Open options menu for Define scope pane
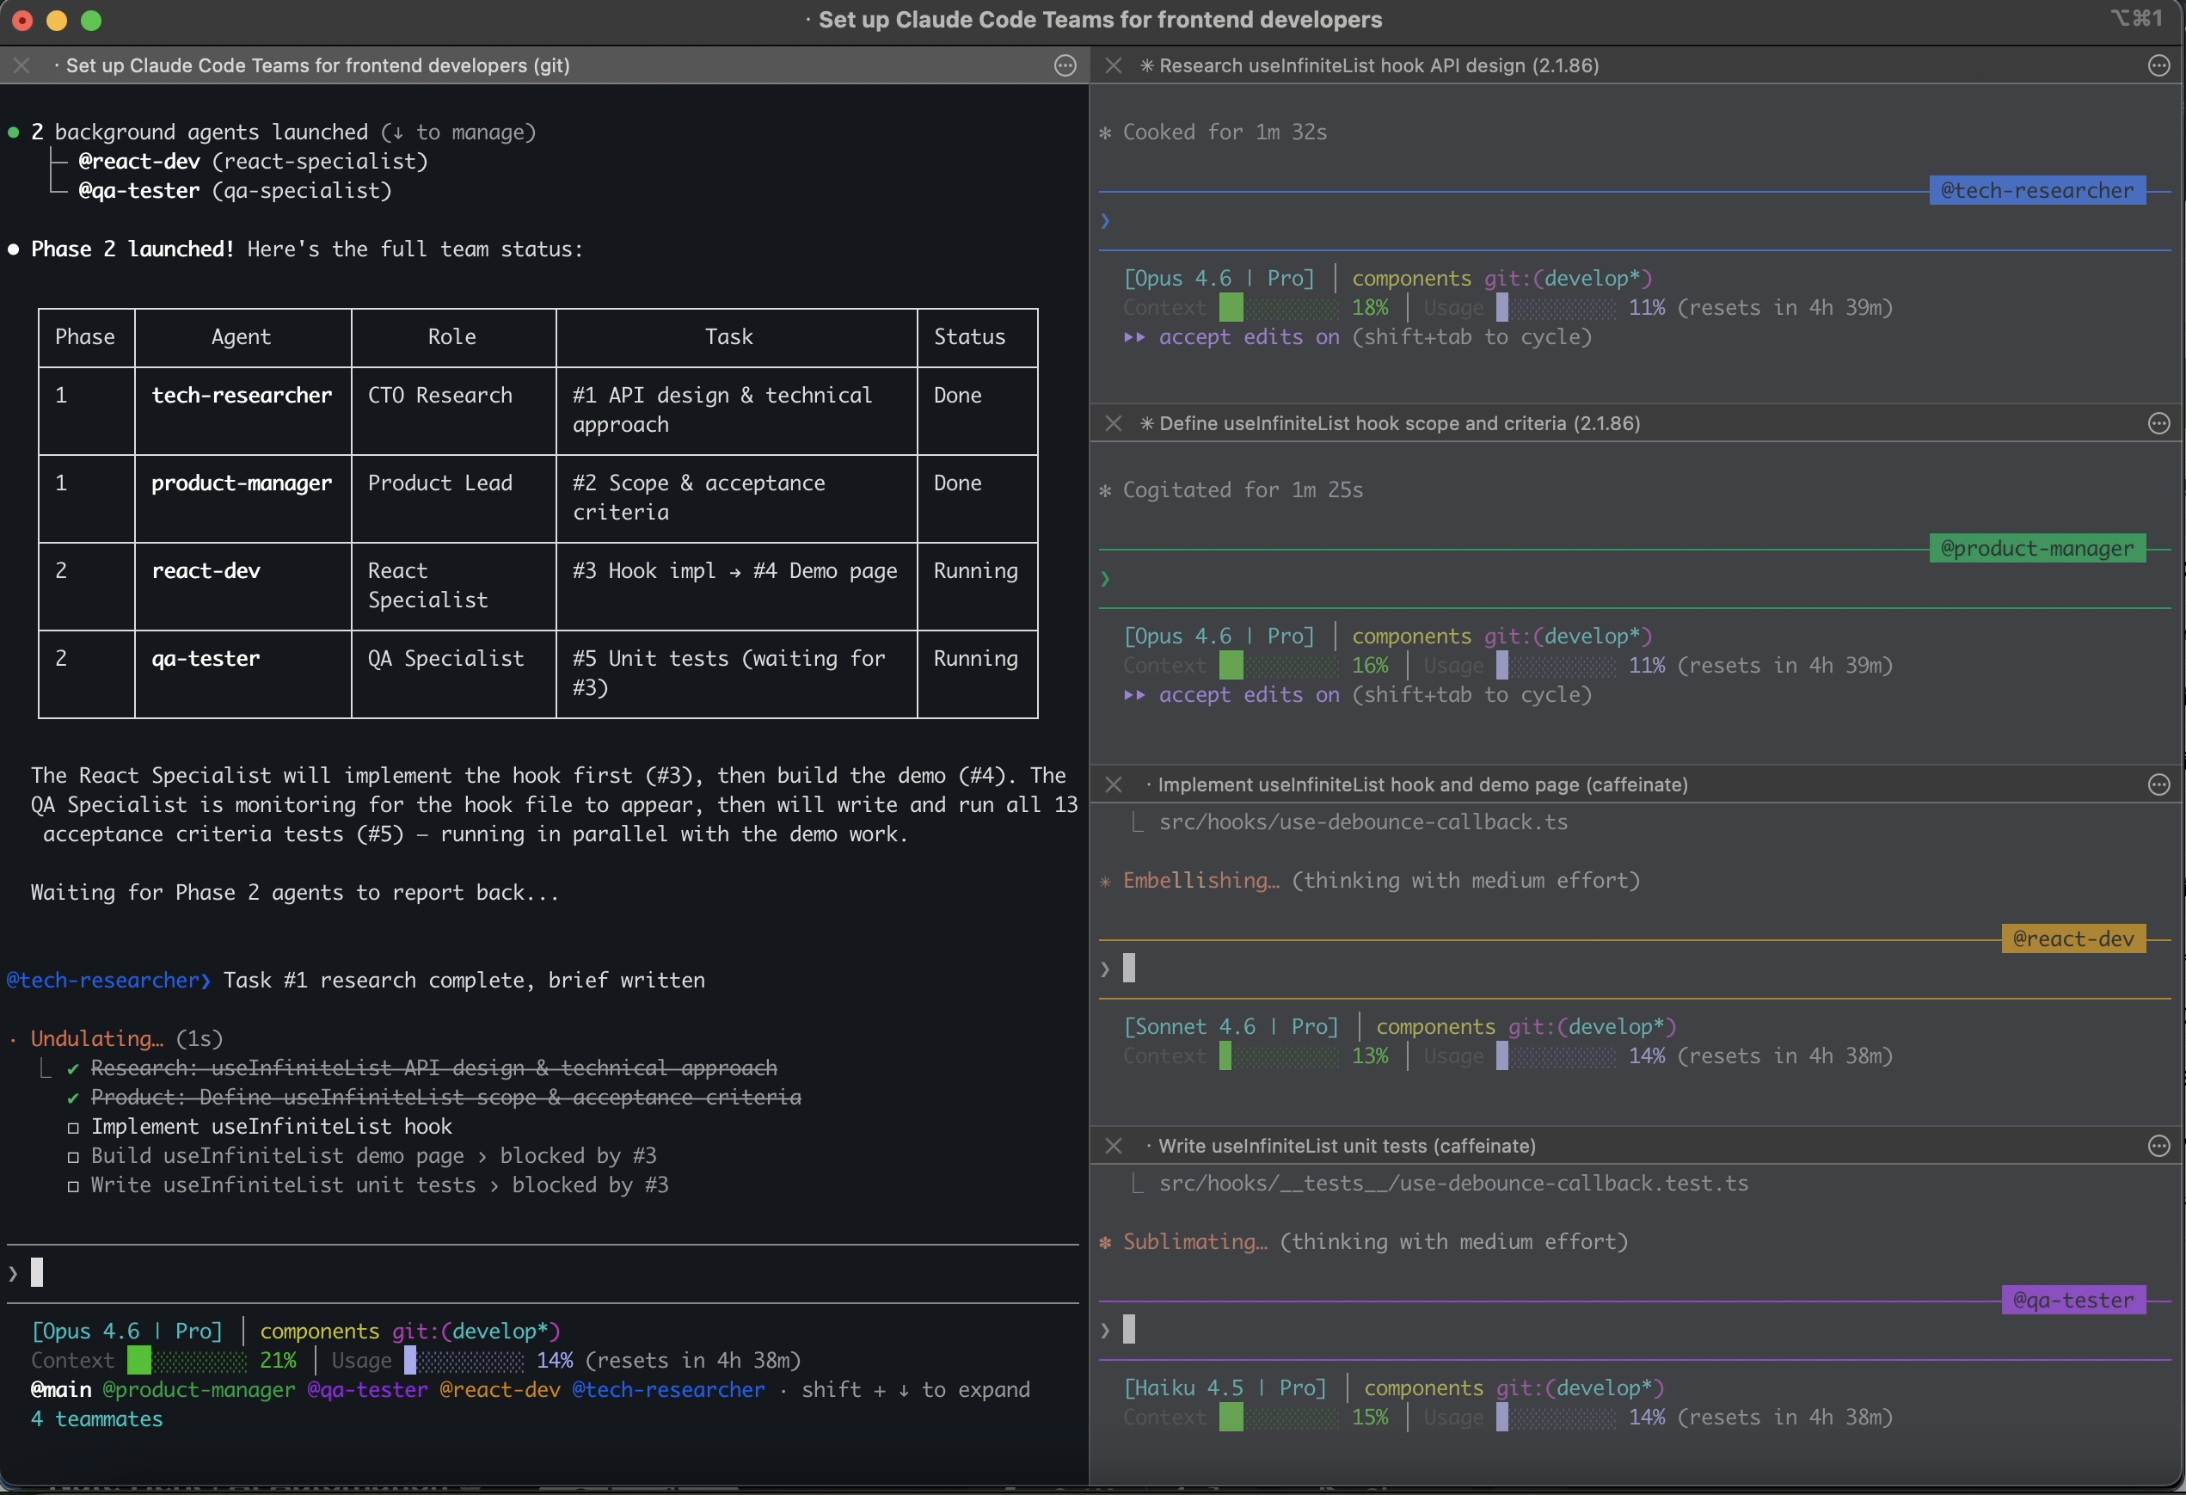 coord(2158,423)
